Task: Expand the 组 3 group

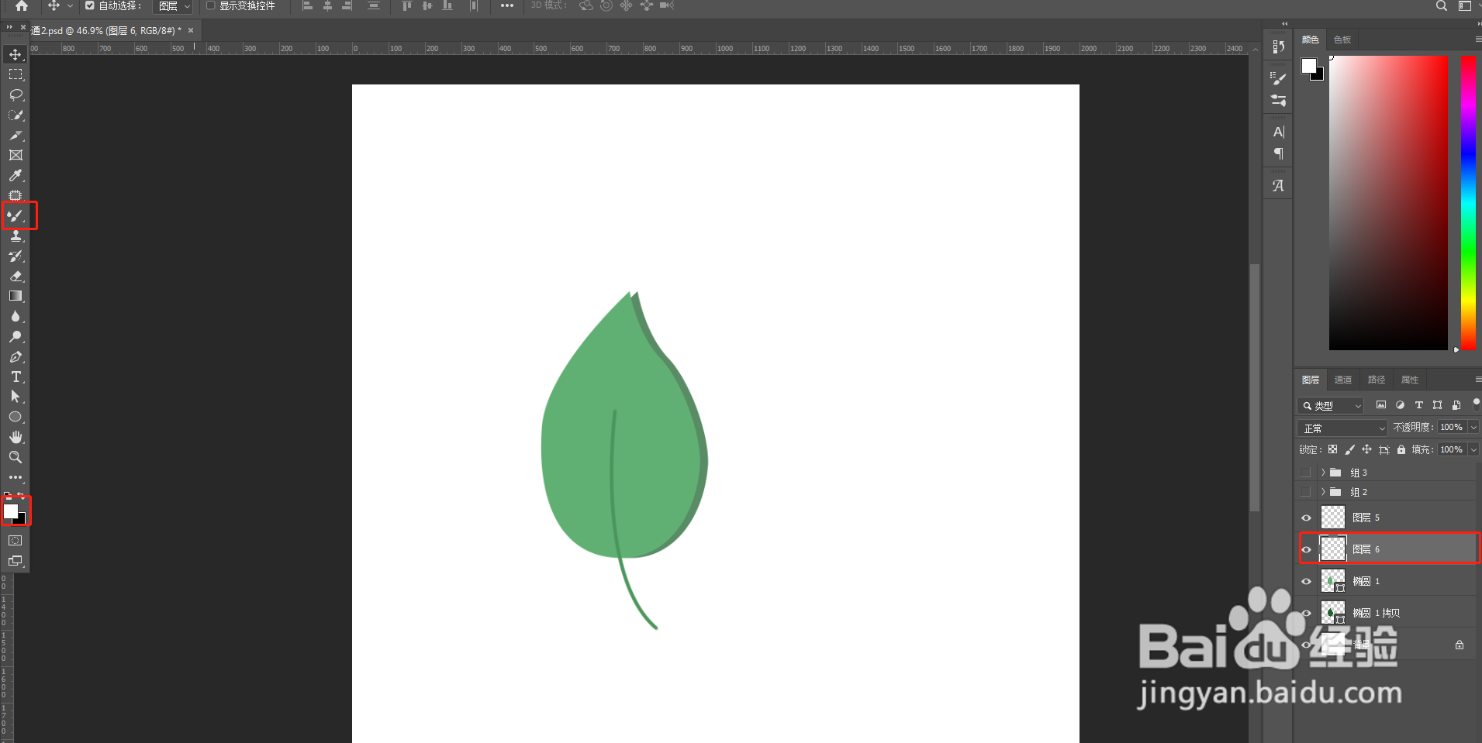Action: 1323,472
